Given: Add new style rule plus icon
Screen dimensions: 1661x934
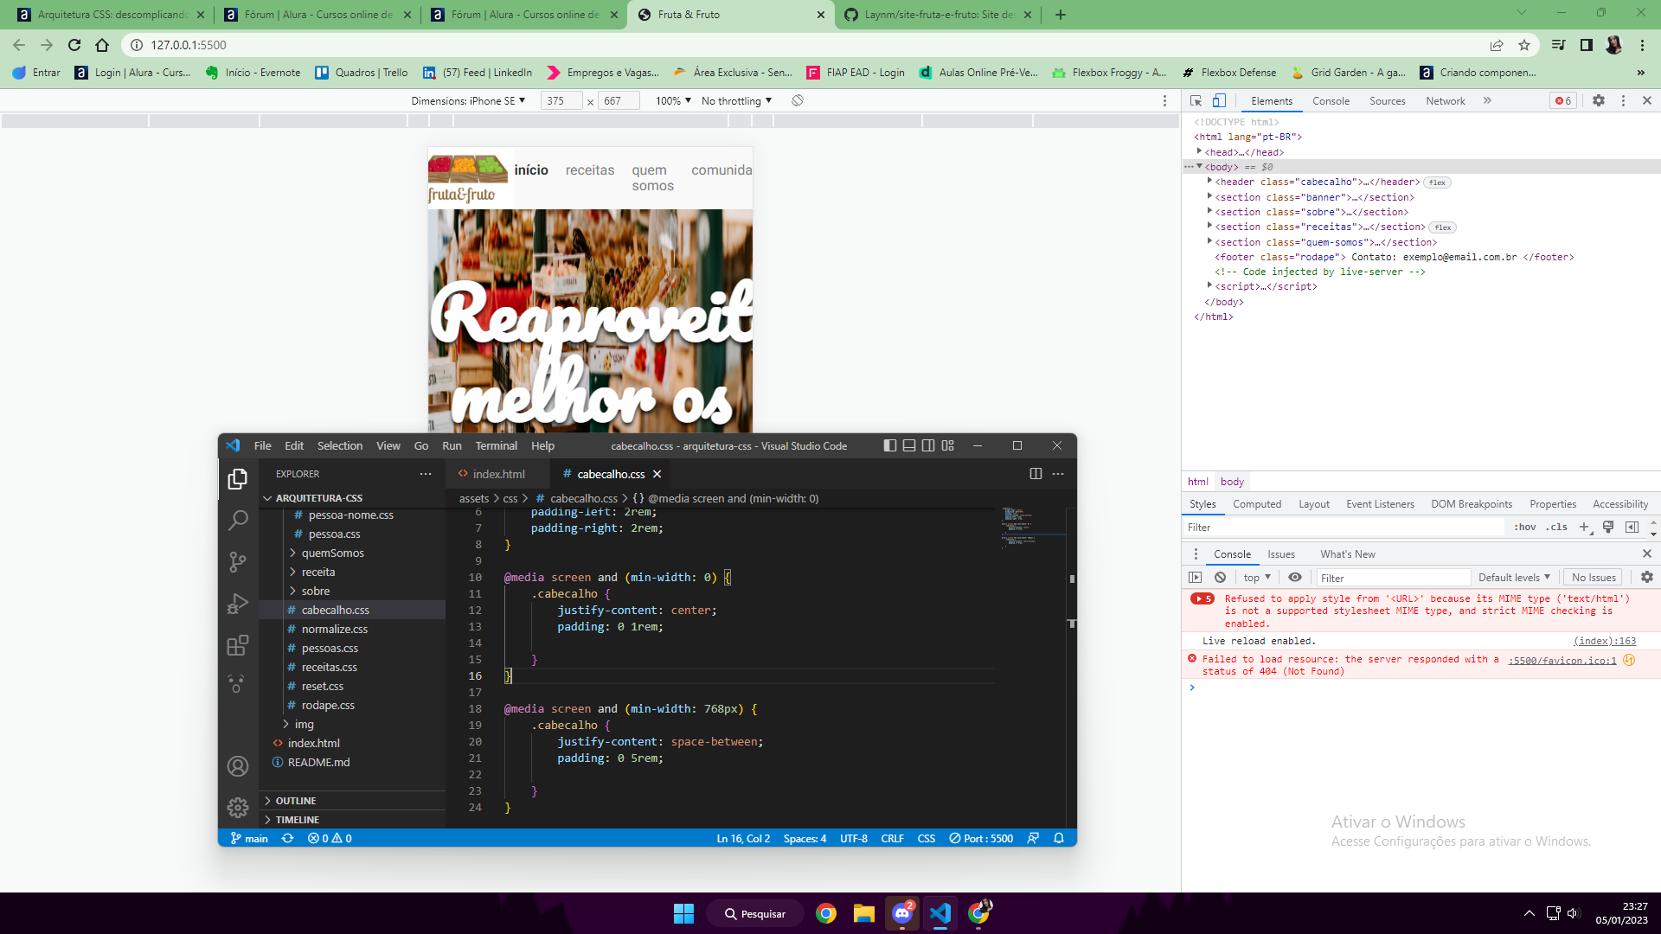Looking at the screenshot, I should [x=1585, y=527].
